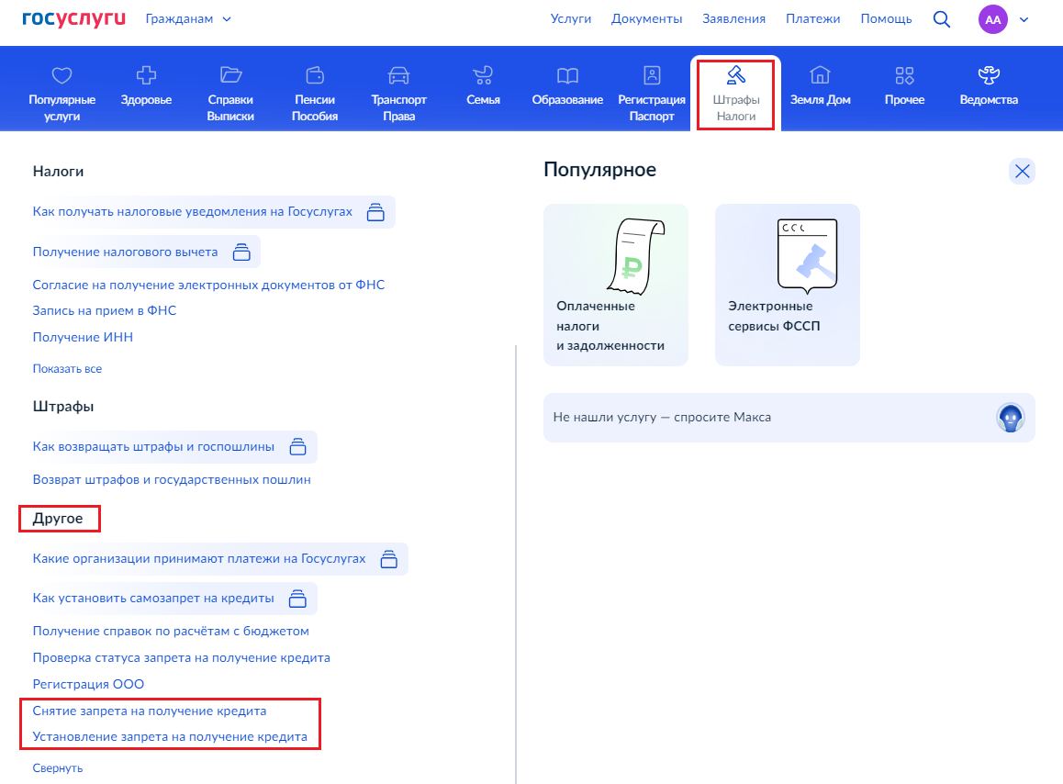Select Справки Выписки folder icon category
1063x784 pixels.
[230, 74]
